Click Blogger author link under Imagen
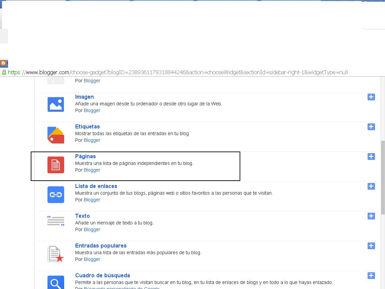The width and height of the screenshot is (385, 289). [92, 110]
